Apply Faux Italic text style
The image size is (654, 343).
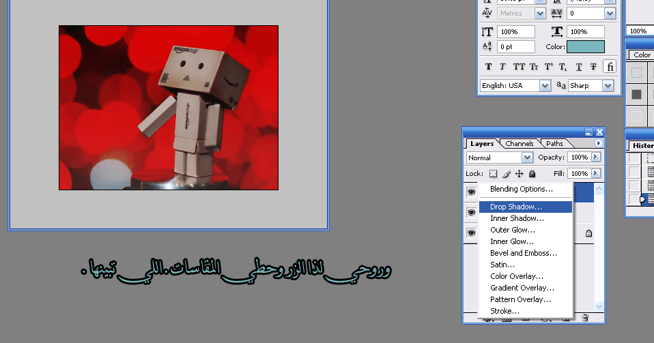[502, 67]
